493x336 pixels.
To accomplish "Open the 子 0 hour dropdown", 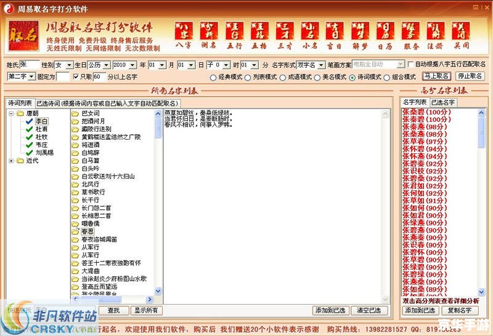I will tap(226, 65).
